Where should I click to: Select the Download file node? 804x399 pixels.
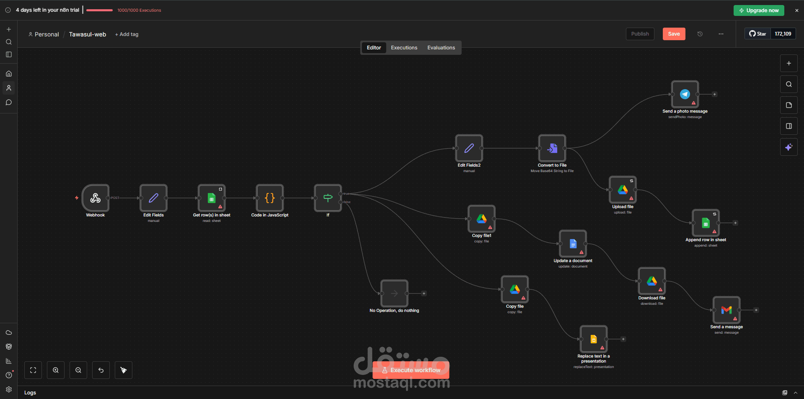652,281
